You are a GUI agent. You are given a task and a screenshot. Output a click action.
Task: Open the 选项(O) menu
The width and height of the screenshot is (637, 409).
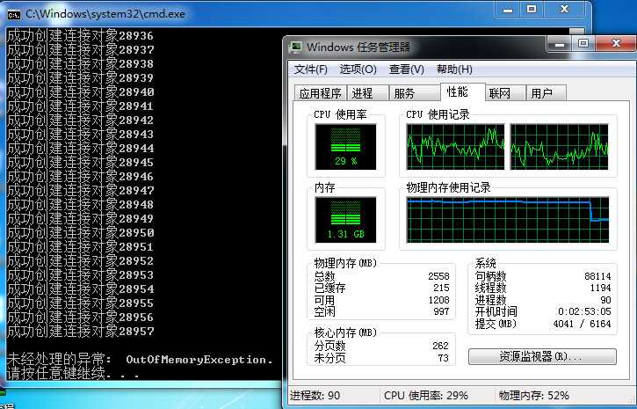[358, 69]
